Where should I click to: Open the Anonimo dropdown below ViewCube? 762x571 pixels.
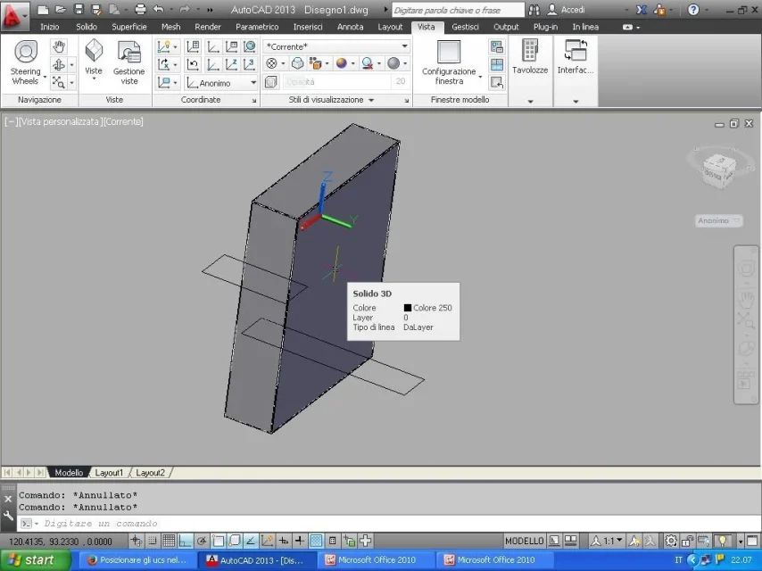[718, 220]
